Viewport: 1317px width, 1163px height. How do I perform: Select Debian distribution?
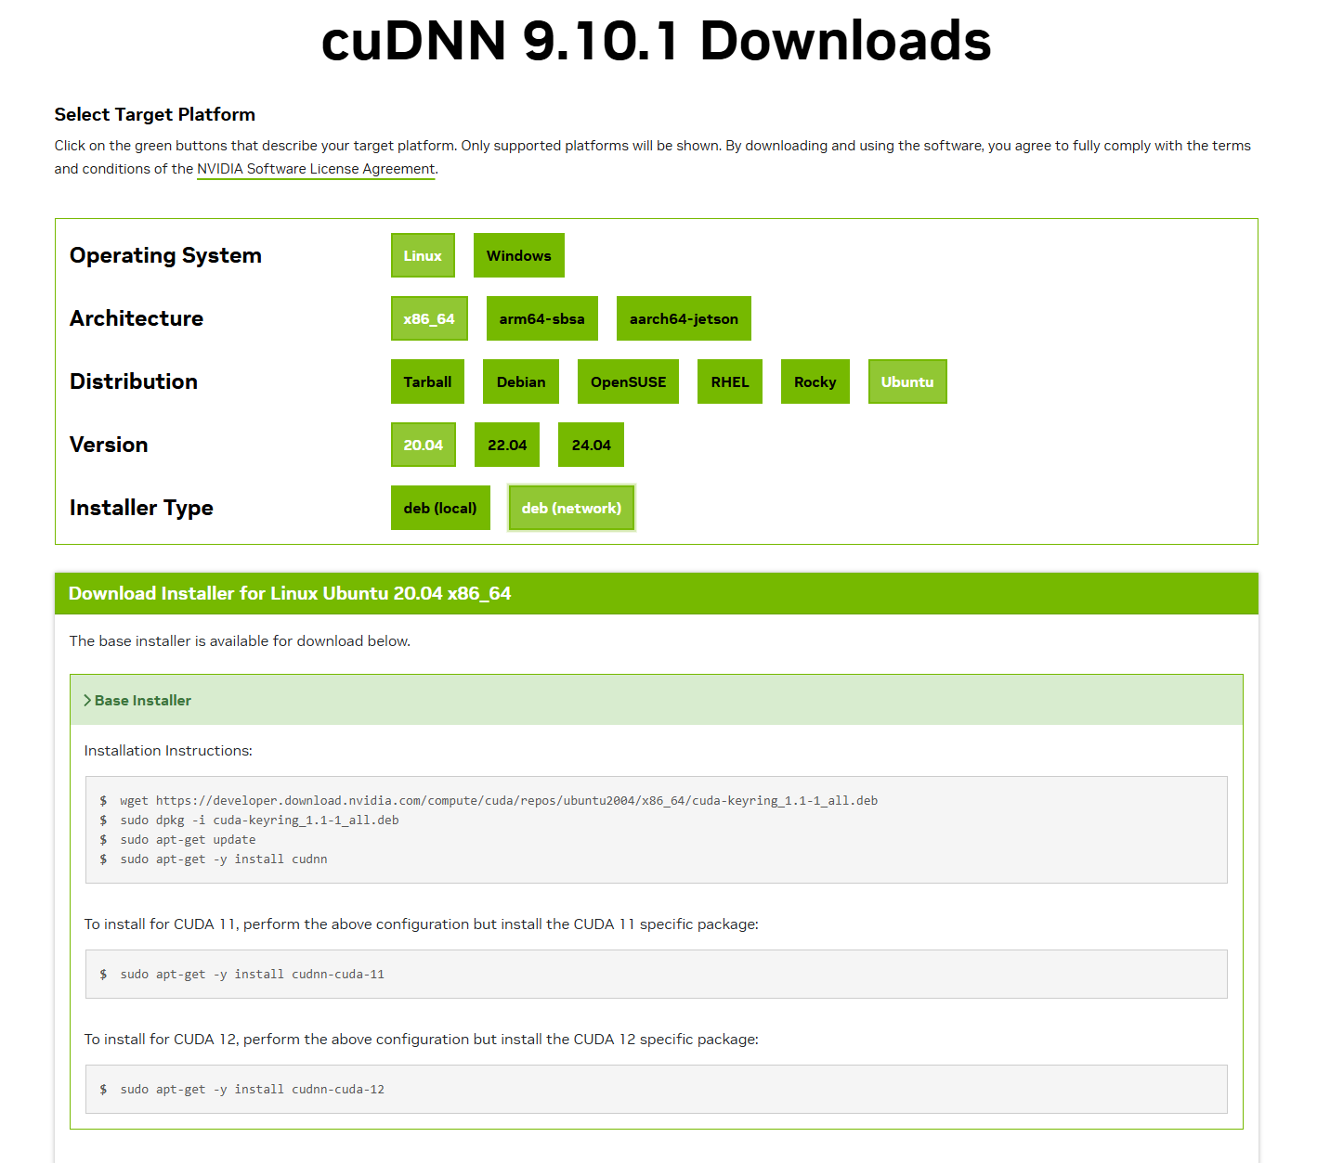521,381
